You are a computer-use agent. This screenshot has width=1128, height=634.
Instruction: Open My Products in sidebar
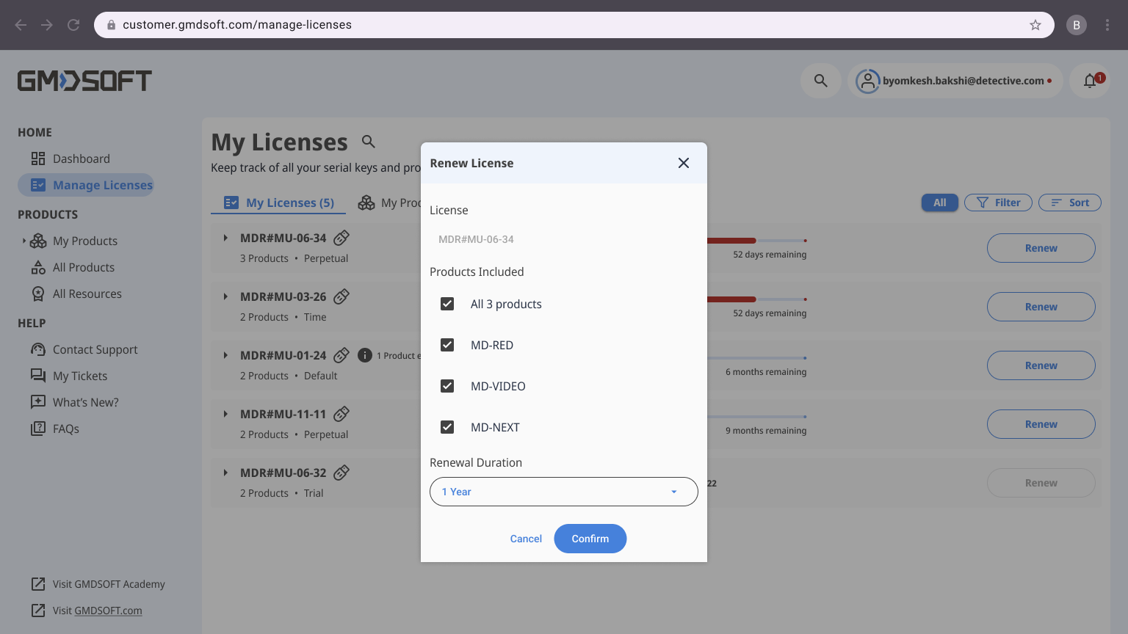[x=74, y=241]
